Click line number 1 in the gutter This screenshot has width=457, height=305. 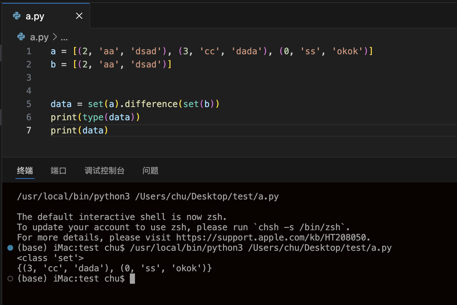pos(29,51)
